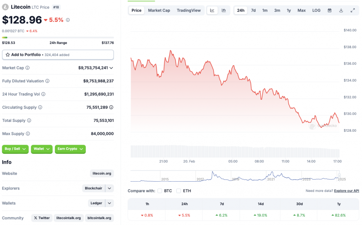Open the Buy / Sell dropdown
This screenshot has width=362, height=225.
coord(15,149)
